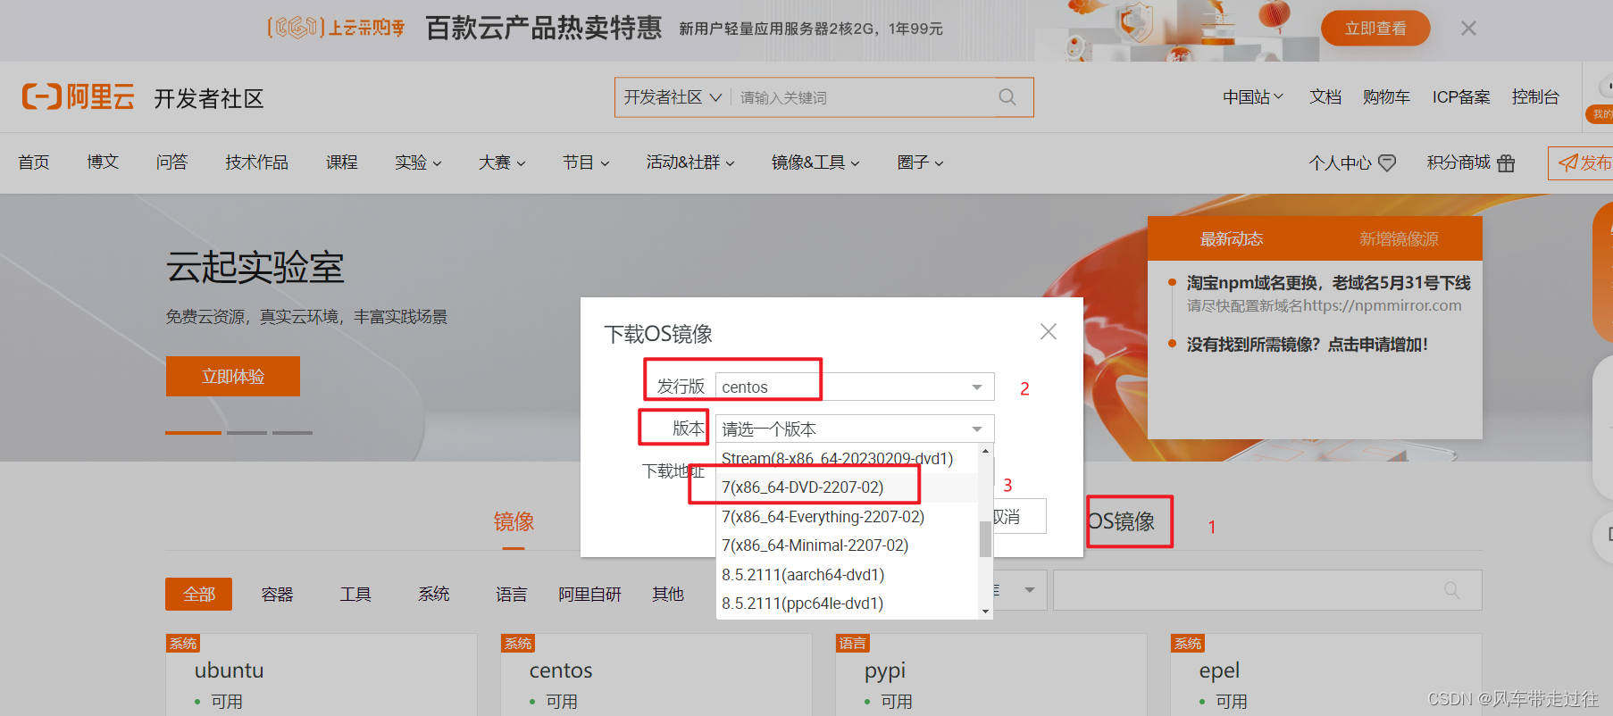Image resolution: width=1613 pixels, height=716 pixels.
Task: Click the 立即查看 banner button
Action: tap(1375, 29)
